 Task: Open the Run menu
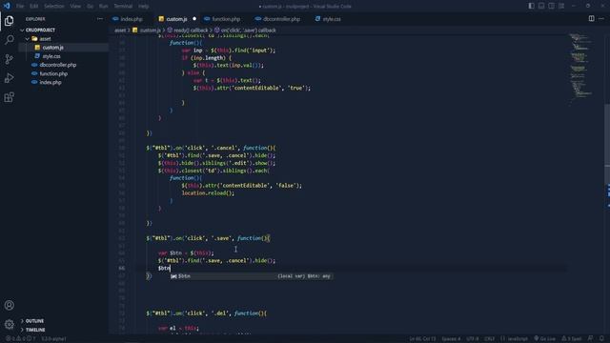(x=103, y=7)
